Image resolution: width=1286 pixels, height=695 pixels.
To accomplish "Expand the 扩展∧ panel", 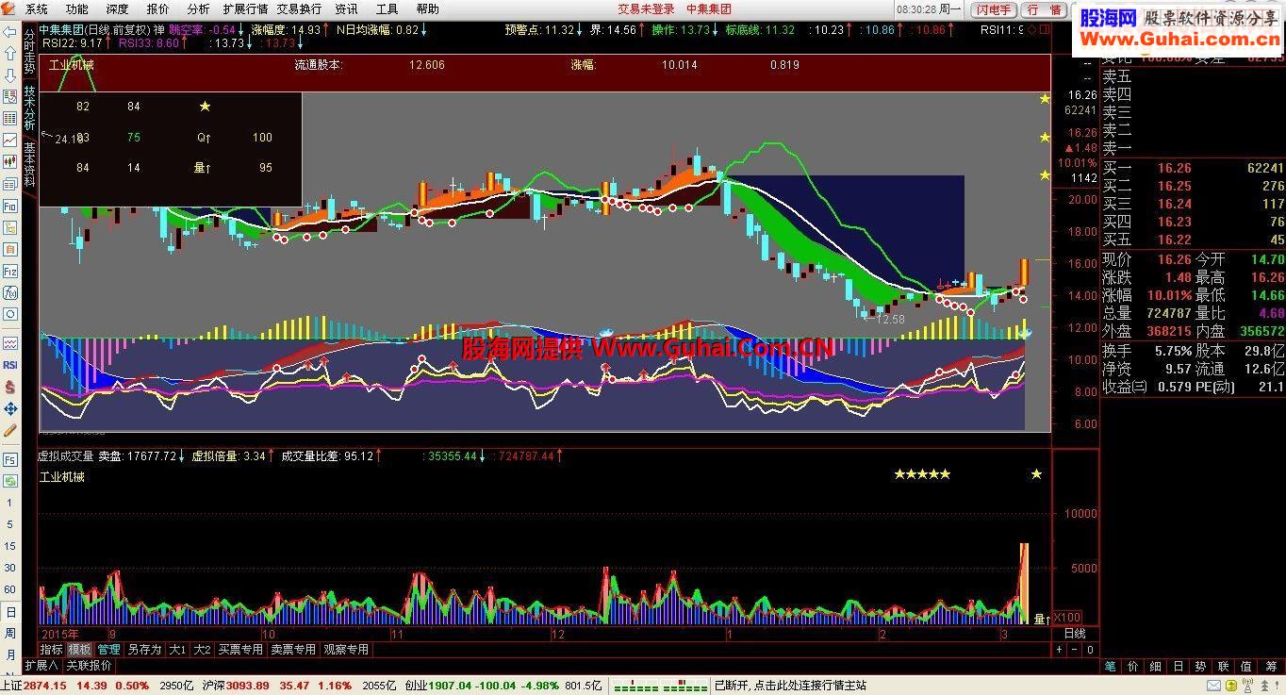I will [x=41, y=666].
